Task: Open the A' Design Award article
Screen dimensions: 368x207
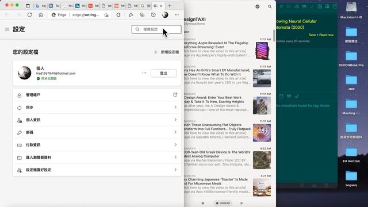Action: [x=228, y=103]
